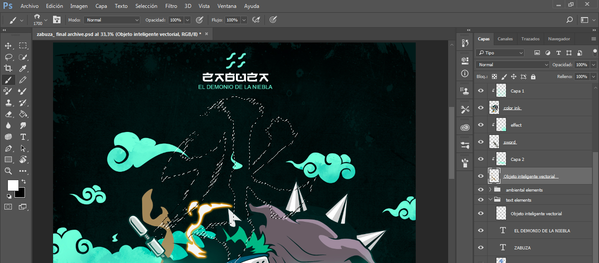
Task: Open the Creative Cloud Libraries panel icon
Action: (x=465, y=128)
